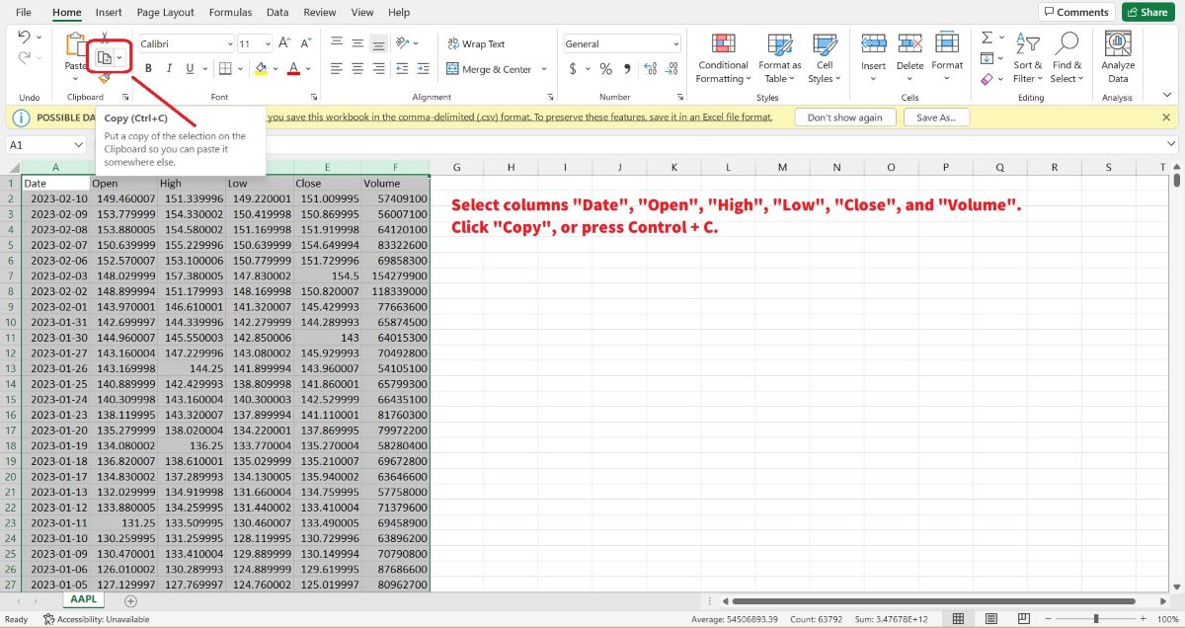Screen dimensions: 1185x628
Task: Open Analyze Data tool
Action: tap(1118, 57)
